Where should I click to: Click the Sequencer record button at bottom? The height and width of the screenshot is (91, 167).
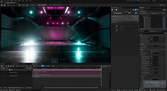[x=5, y=88]
